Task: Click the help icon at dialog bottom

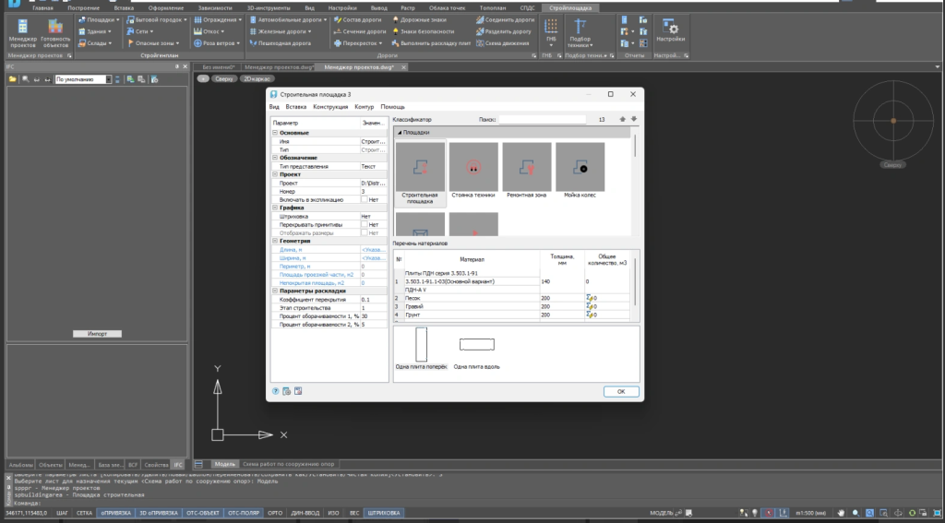Action: coord(275,391)
